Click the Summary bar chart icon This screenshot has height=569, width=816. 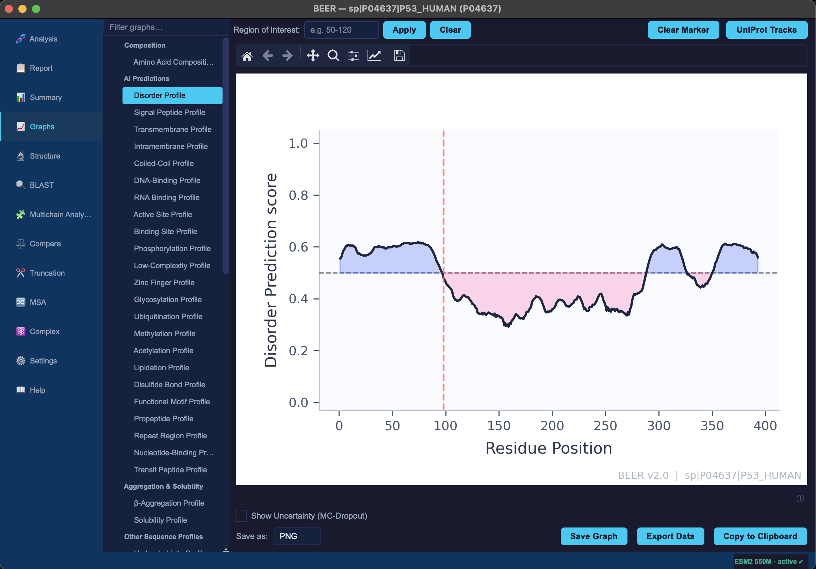(21, 97)
